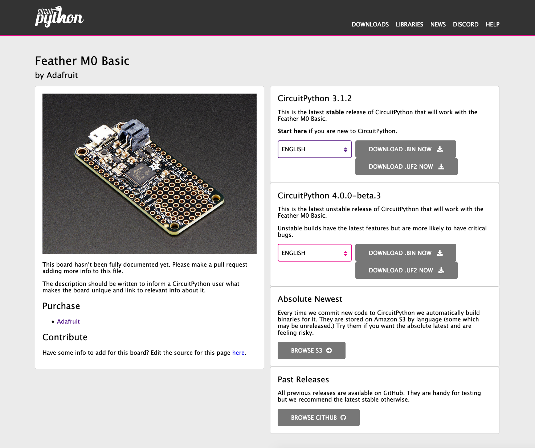
Task: Download the .BIN for CircuitPython 3.1.2
Action: 405,149
